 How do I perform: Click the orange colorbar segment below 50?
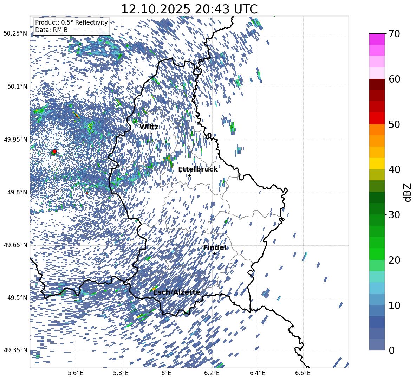377,130
